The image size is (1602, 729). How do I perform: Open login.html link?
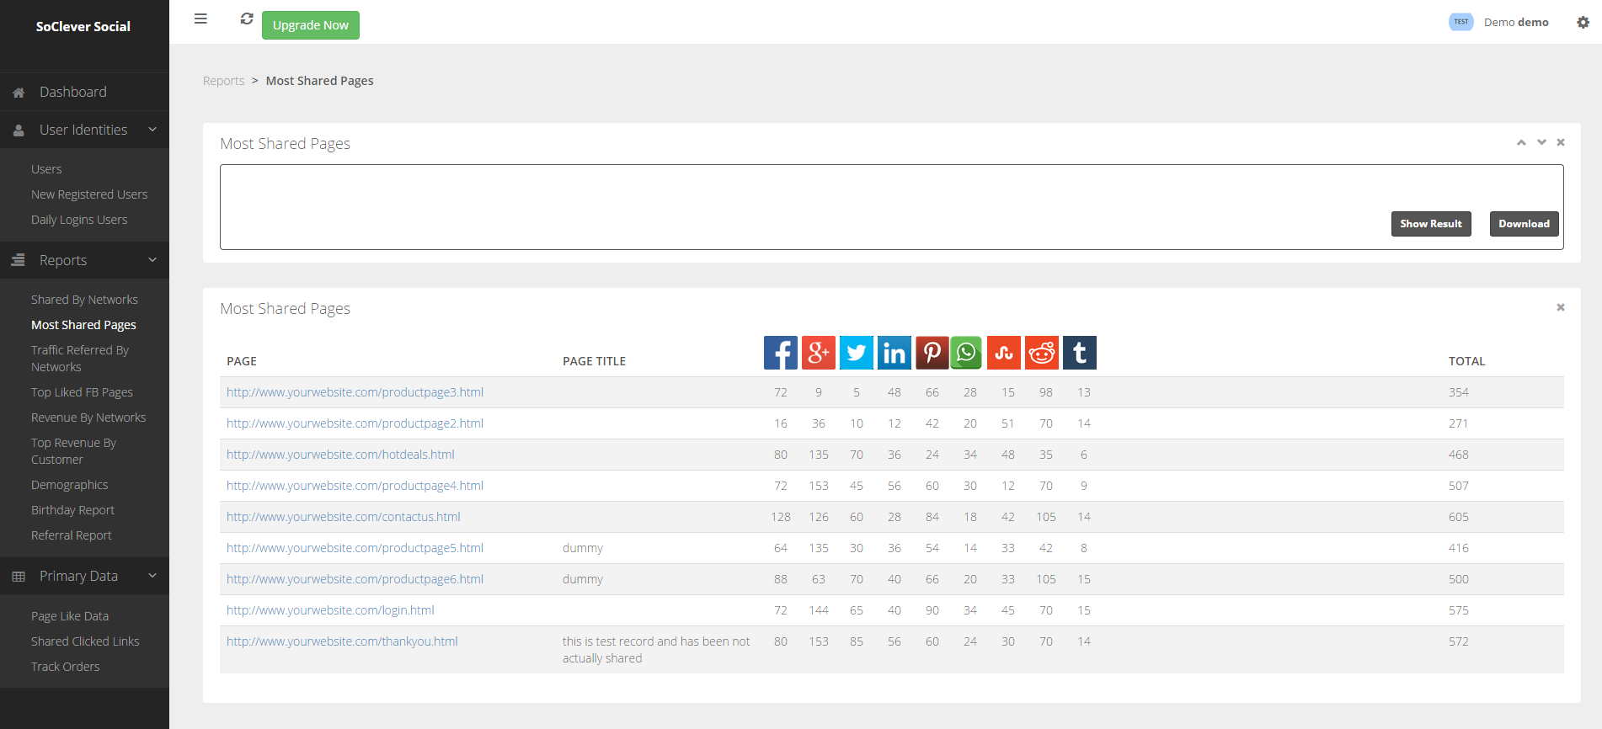[x=330, y=610]
